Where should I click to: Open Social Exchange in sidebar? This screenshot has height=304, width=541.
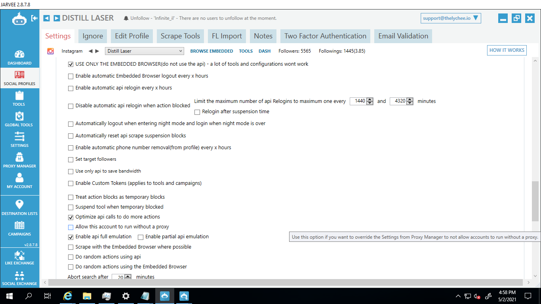19,278
